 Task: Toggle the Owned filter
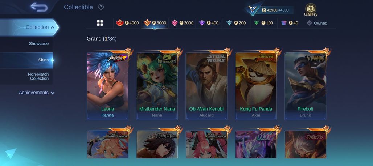coord(317,23)
